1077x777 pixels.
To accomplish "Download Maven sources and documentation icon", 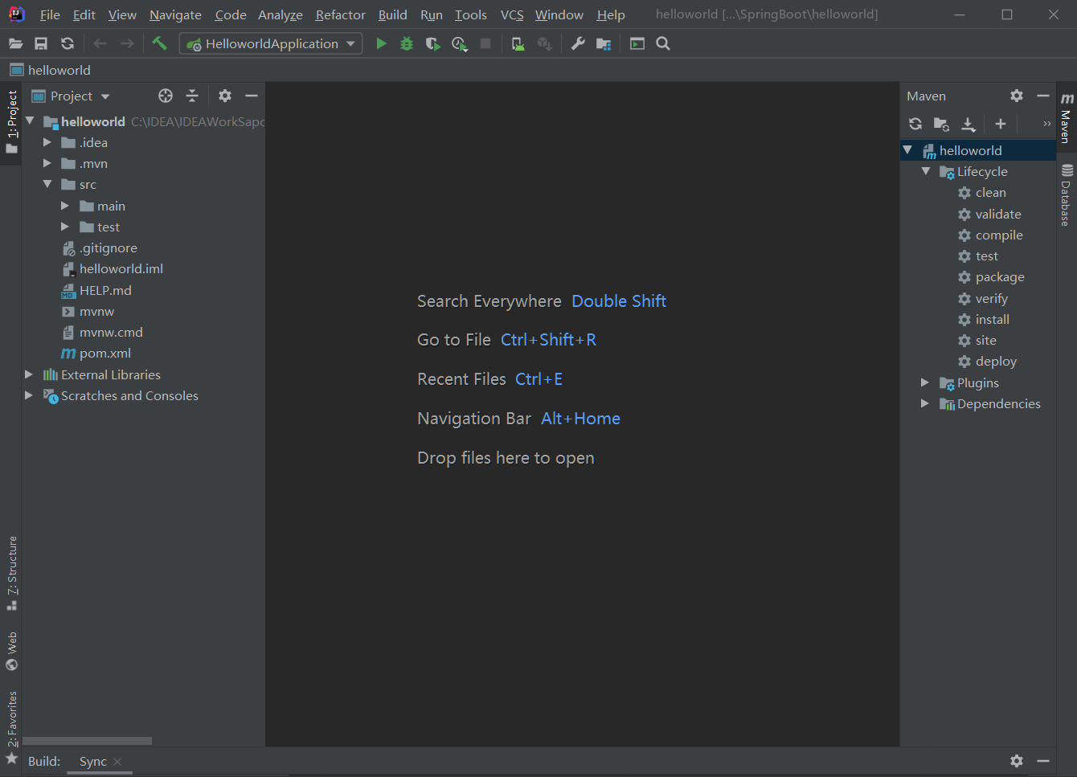I will [968, 124].
